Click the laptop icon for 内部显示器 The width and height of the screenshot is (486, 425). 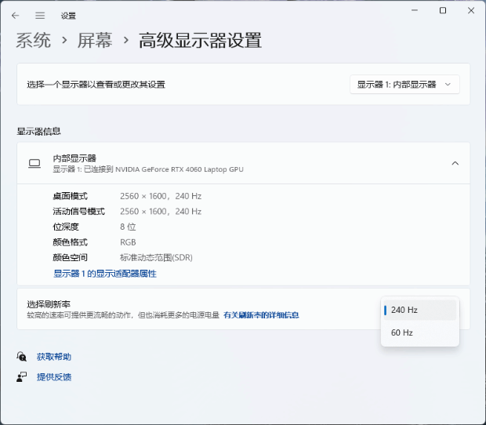click(34, 163)
